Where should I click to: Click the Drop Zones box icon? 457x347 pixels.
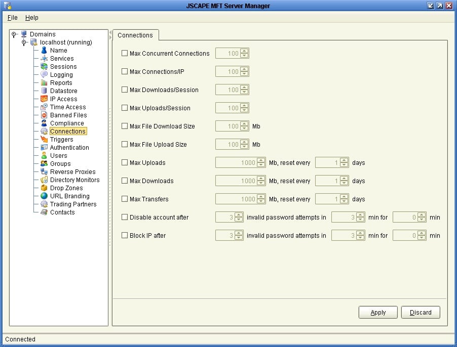44,188
